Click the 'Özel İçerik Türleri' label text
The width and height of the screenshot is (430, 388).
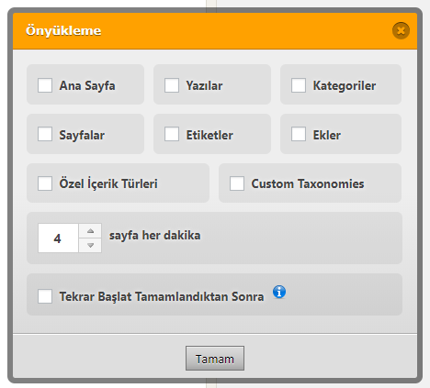(x=108, y=183)
